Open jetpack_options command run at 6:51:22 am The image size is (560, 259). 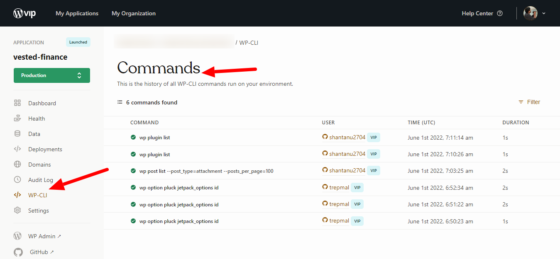point(179,204)
